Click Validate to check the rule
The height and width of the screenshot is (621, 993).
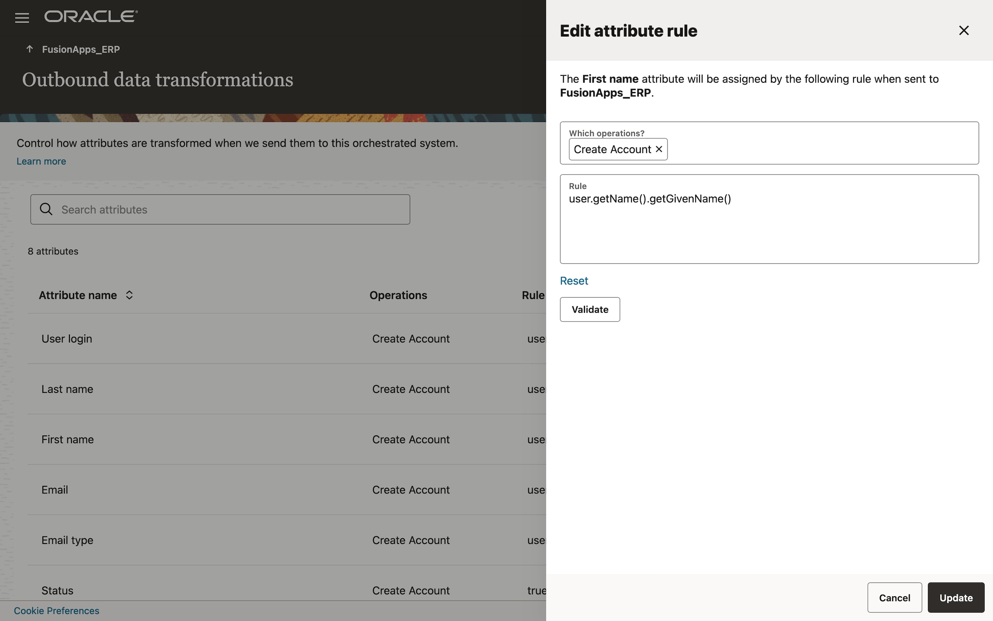(589, 309)
